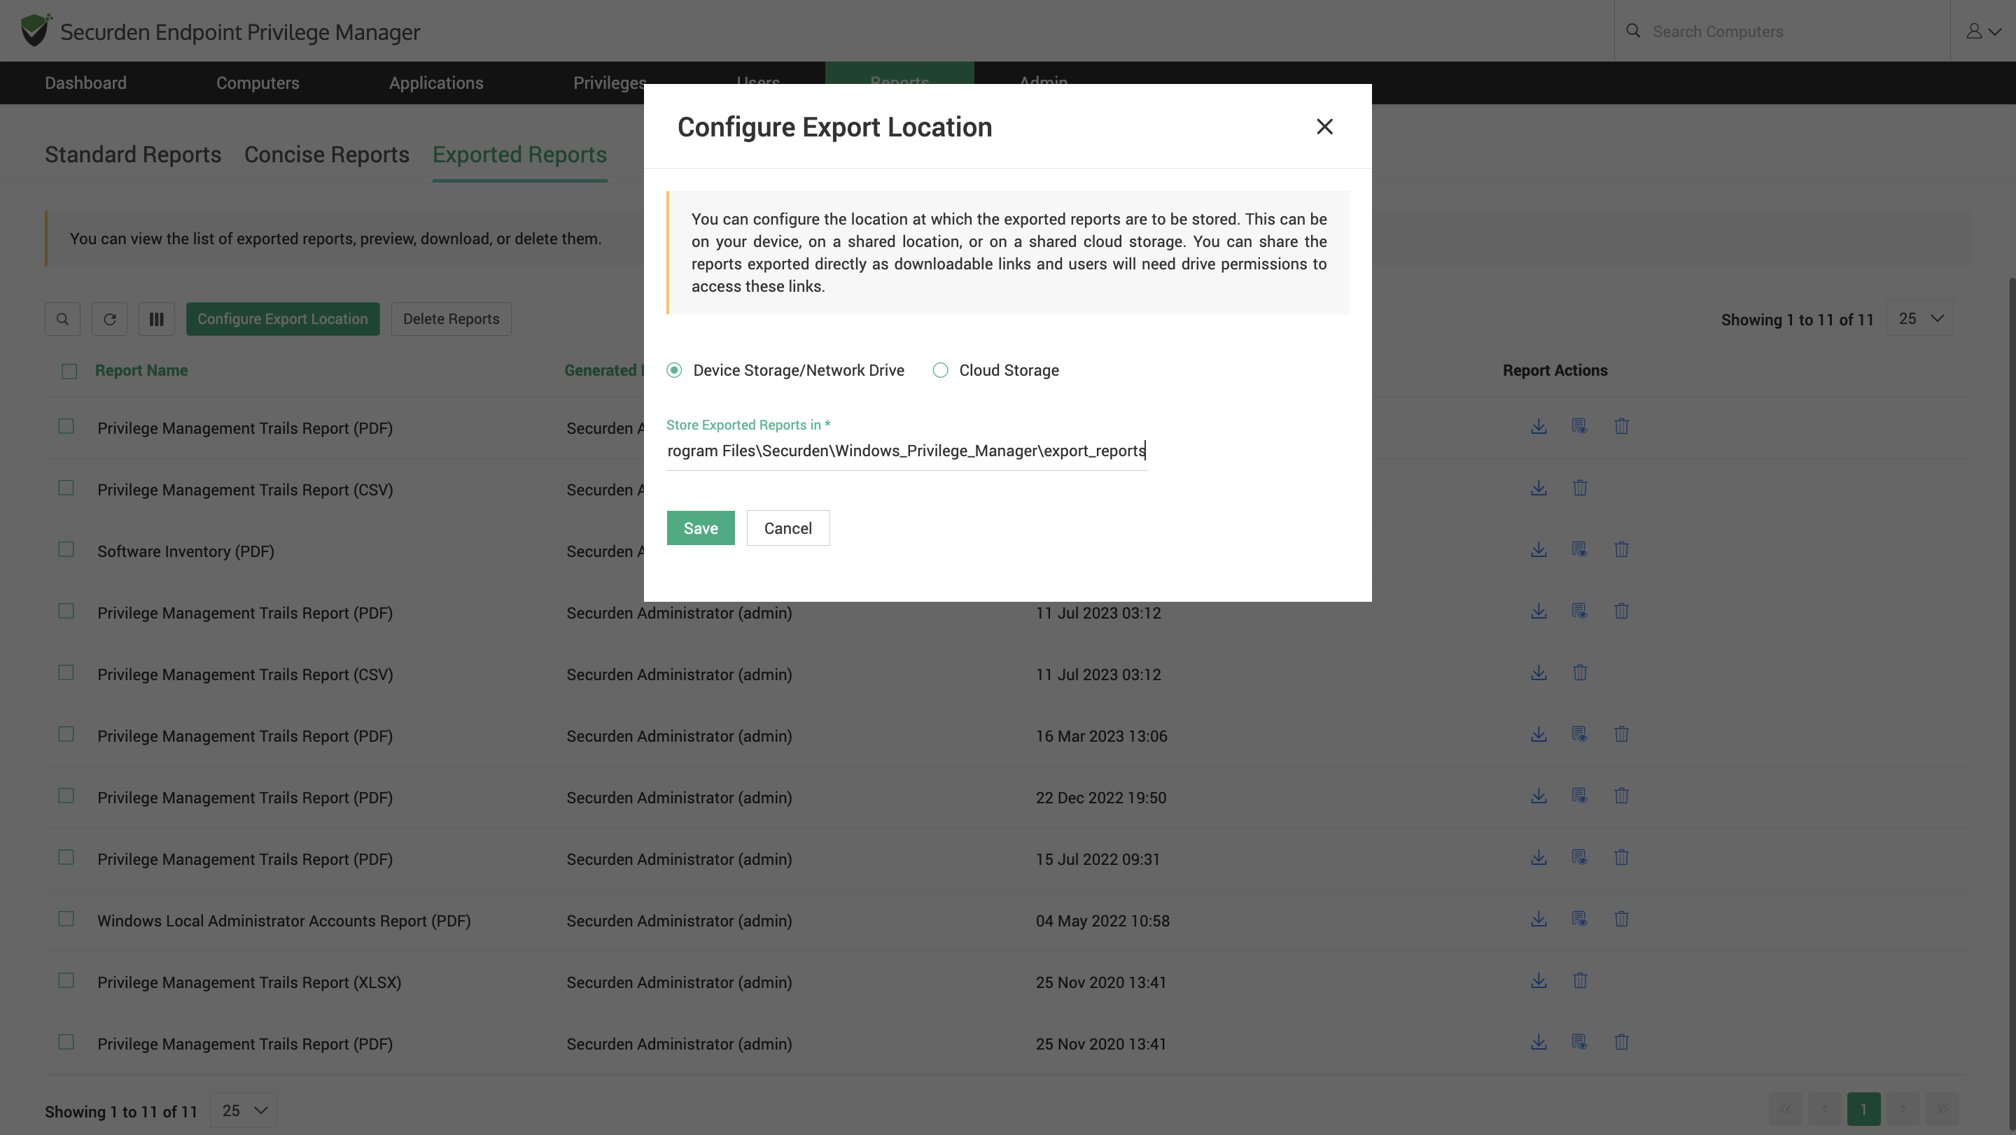Select Cloud Storage option
Image resolution: width=2016 pixels, height=1135 pixels.
click(940, 370)
